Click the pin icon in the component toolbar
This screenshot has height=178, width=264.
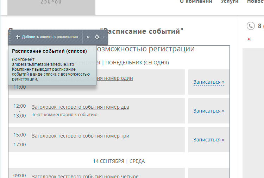click(88, 37)
